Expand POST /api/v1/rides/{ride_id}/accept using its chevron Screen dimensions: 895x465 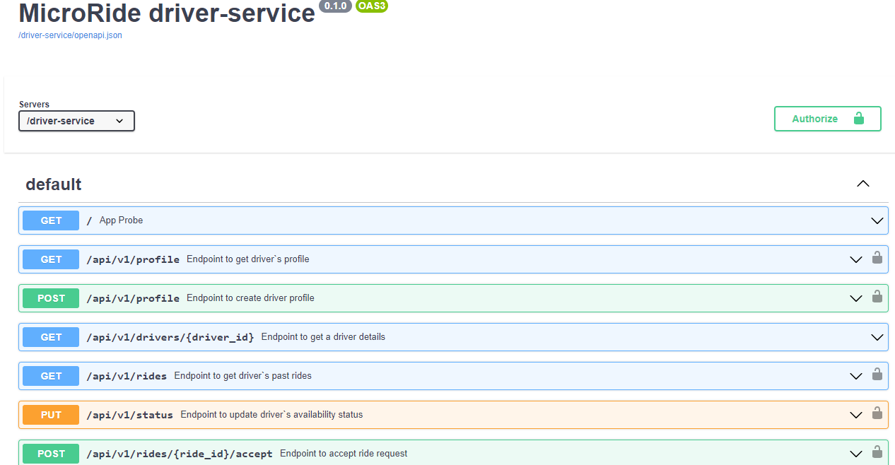[856, 454]
